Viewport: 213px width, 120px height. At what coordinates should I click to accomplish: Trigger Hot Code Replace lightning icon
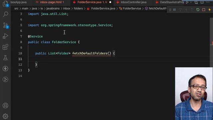(209, 10)
